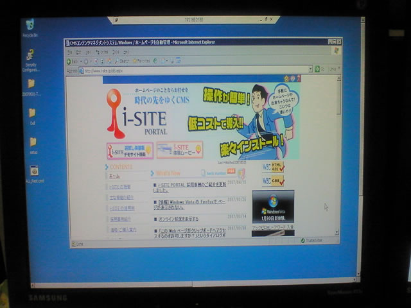Image resolution: width=411 pixels, height=308 pixels.
Task: Click IE page scrollbar down arrow
Action: click(x=337, y=232)
